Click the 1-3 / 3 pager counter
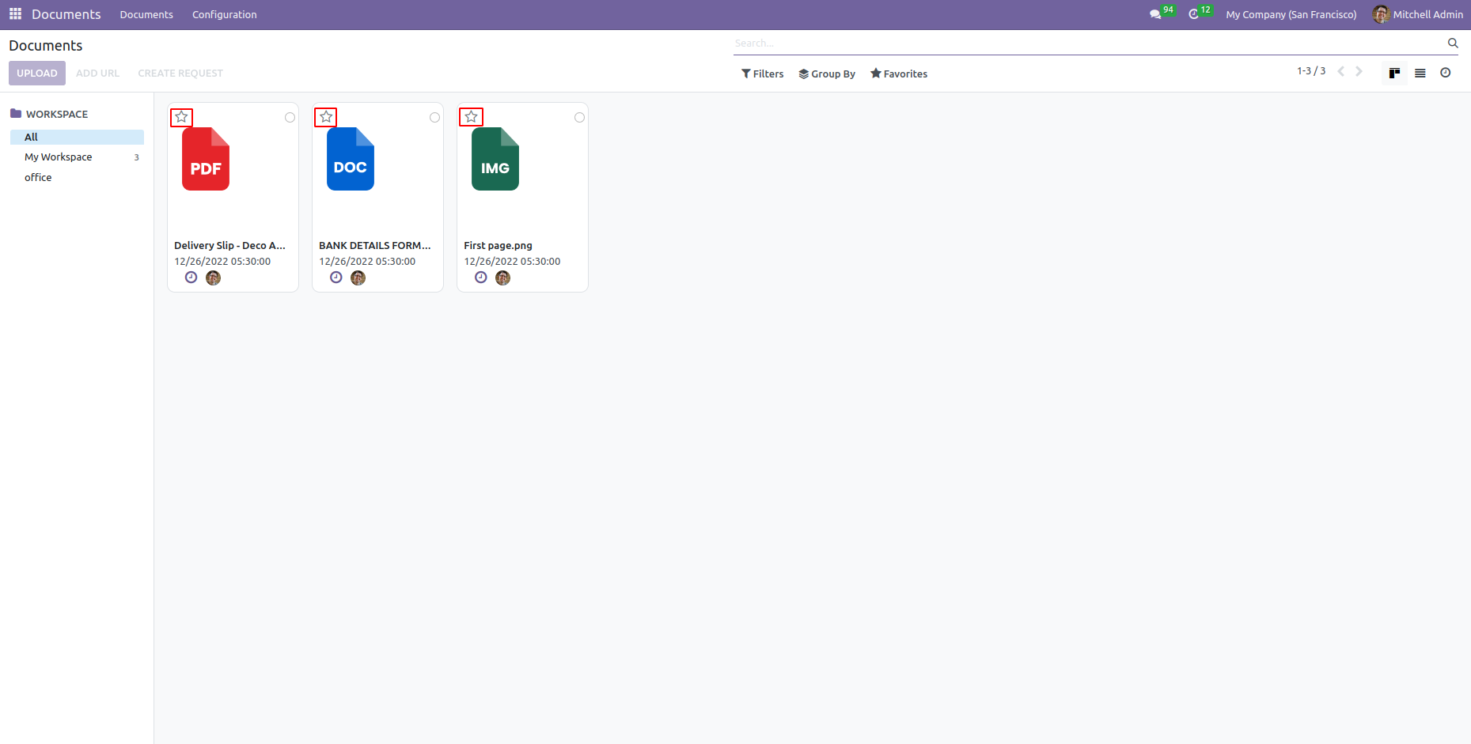The image size is (1471, 744). pyautogui.click(x=1311, y=71)
